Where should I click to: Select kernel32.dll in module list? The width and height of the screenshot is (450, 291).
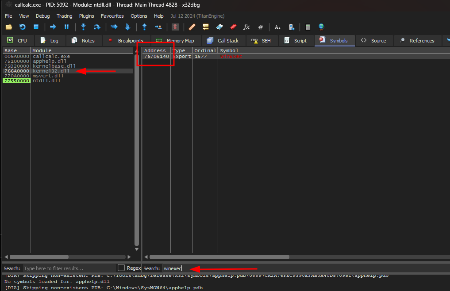coord(51,71)
